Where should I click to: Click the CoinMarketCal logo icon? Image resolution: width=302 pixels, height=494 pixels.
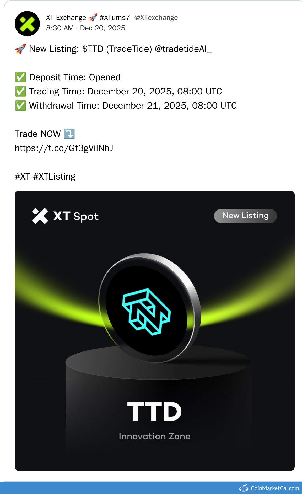[x=244, y=488]
